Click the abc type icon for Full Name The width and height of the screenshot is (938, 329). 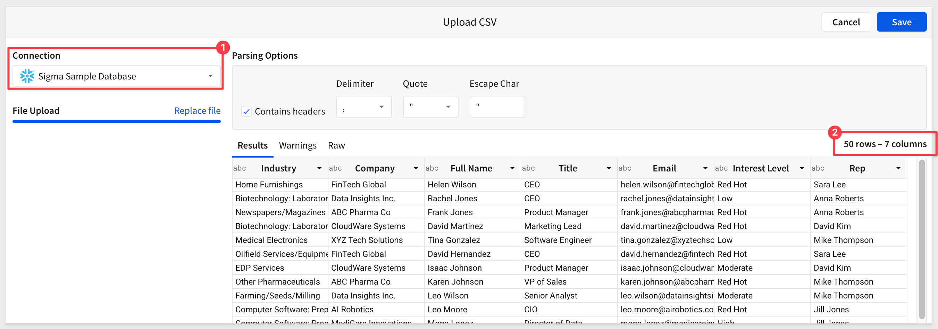[x=432, y=168]
